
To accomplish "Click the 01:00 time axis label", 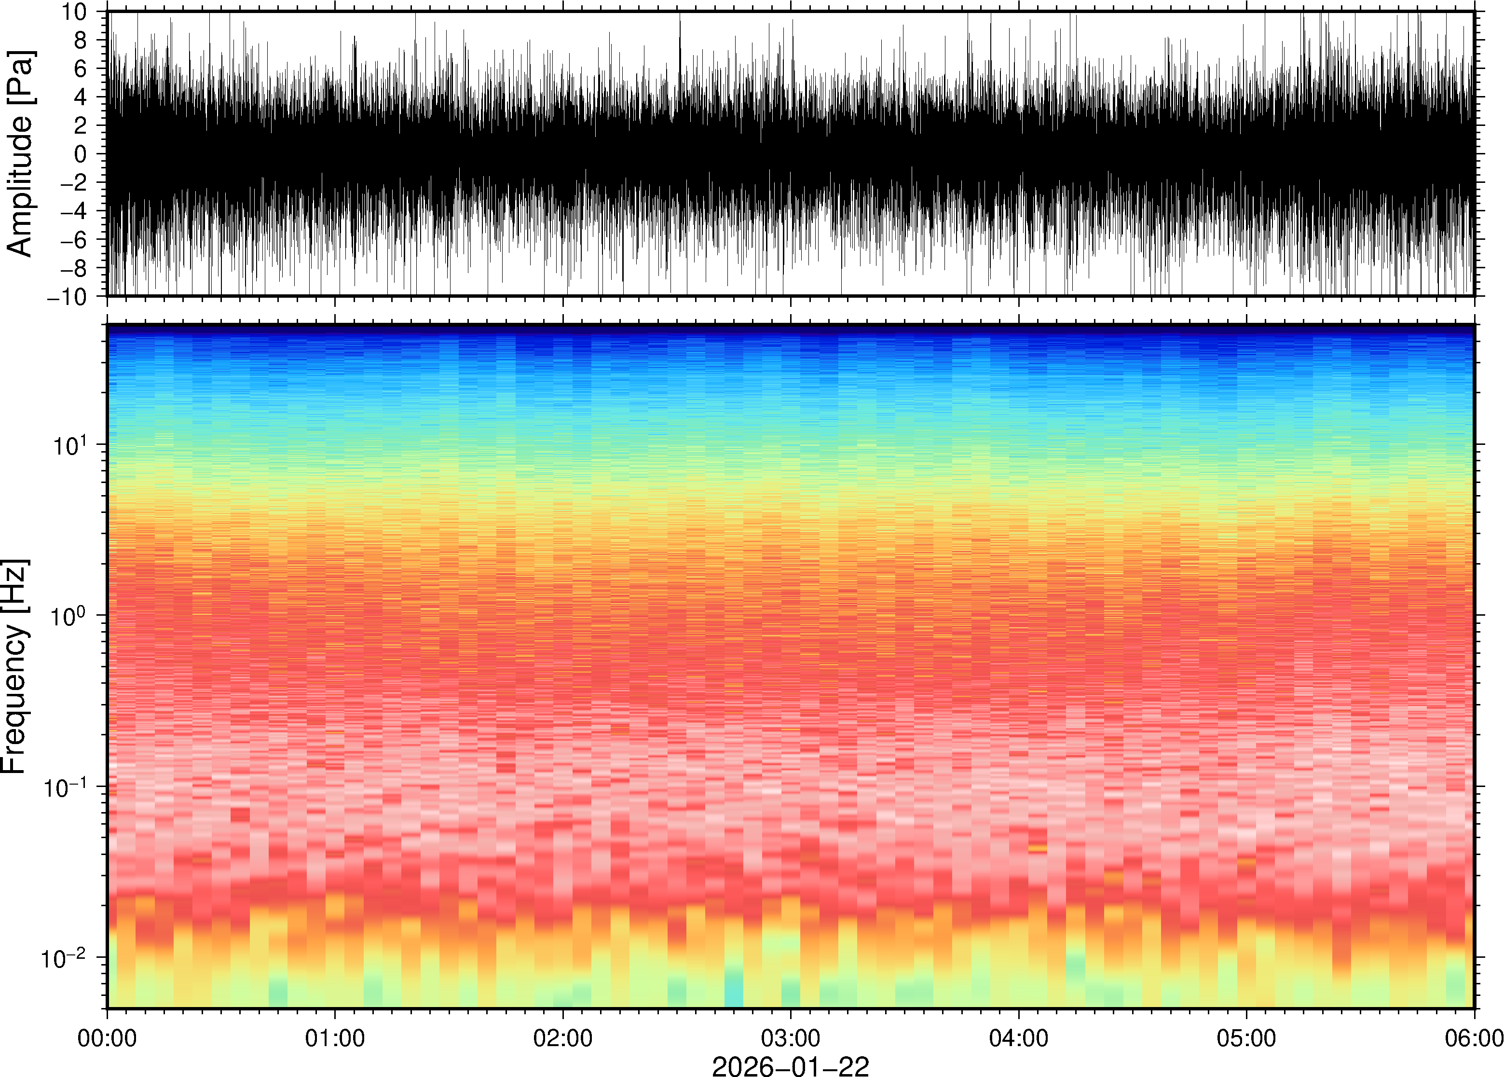I will pyautogui.click(x=335, y=1038).
